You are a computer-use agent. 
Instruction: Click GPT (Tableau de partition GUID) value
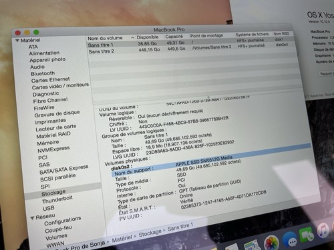pyautogui.click(x=210, y=186)
